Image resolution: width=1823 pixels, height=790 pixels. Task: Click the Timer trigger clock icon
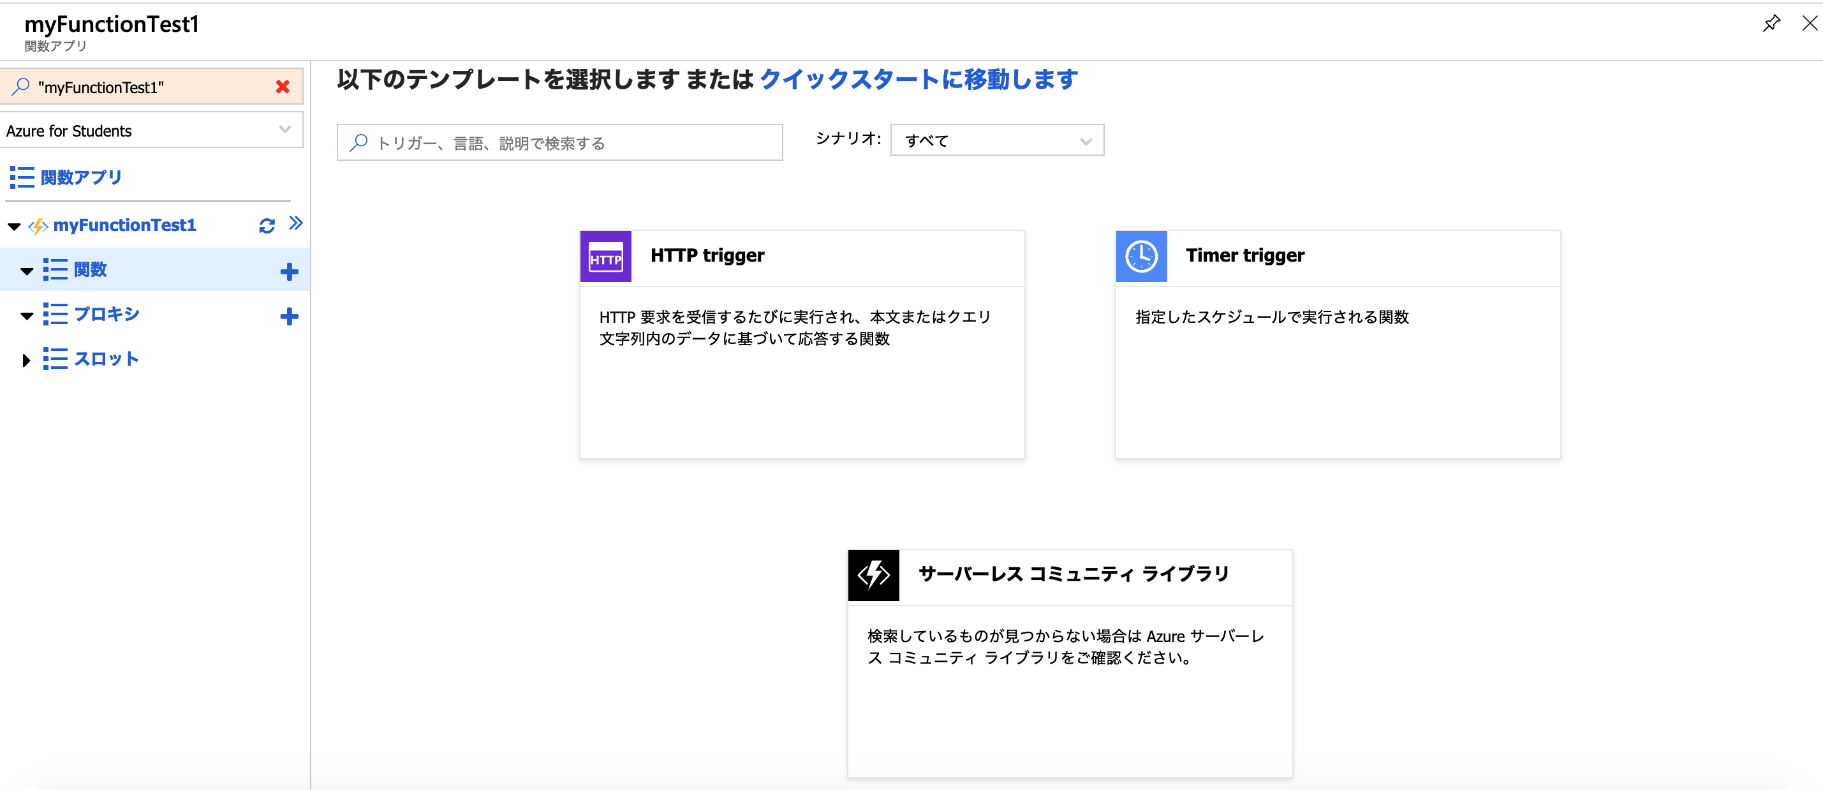(x=1140, y=257)
